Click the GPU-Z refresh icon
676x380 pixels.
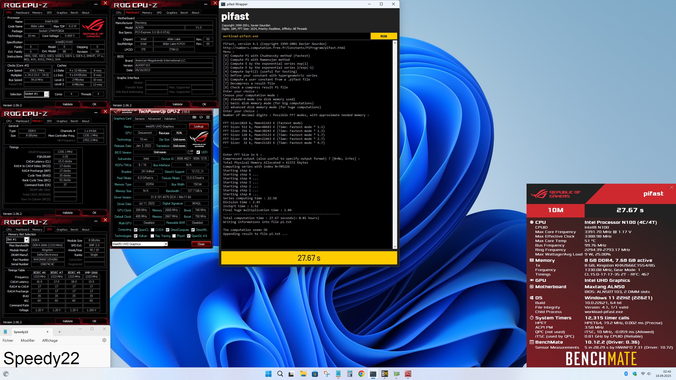(x=201, y=117)
